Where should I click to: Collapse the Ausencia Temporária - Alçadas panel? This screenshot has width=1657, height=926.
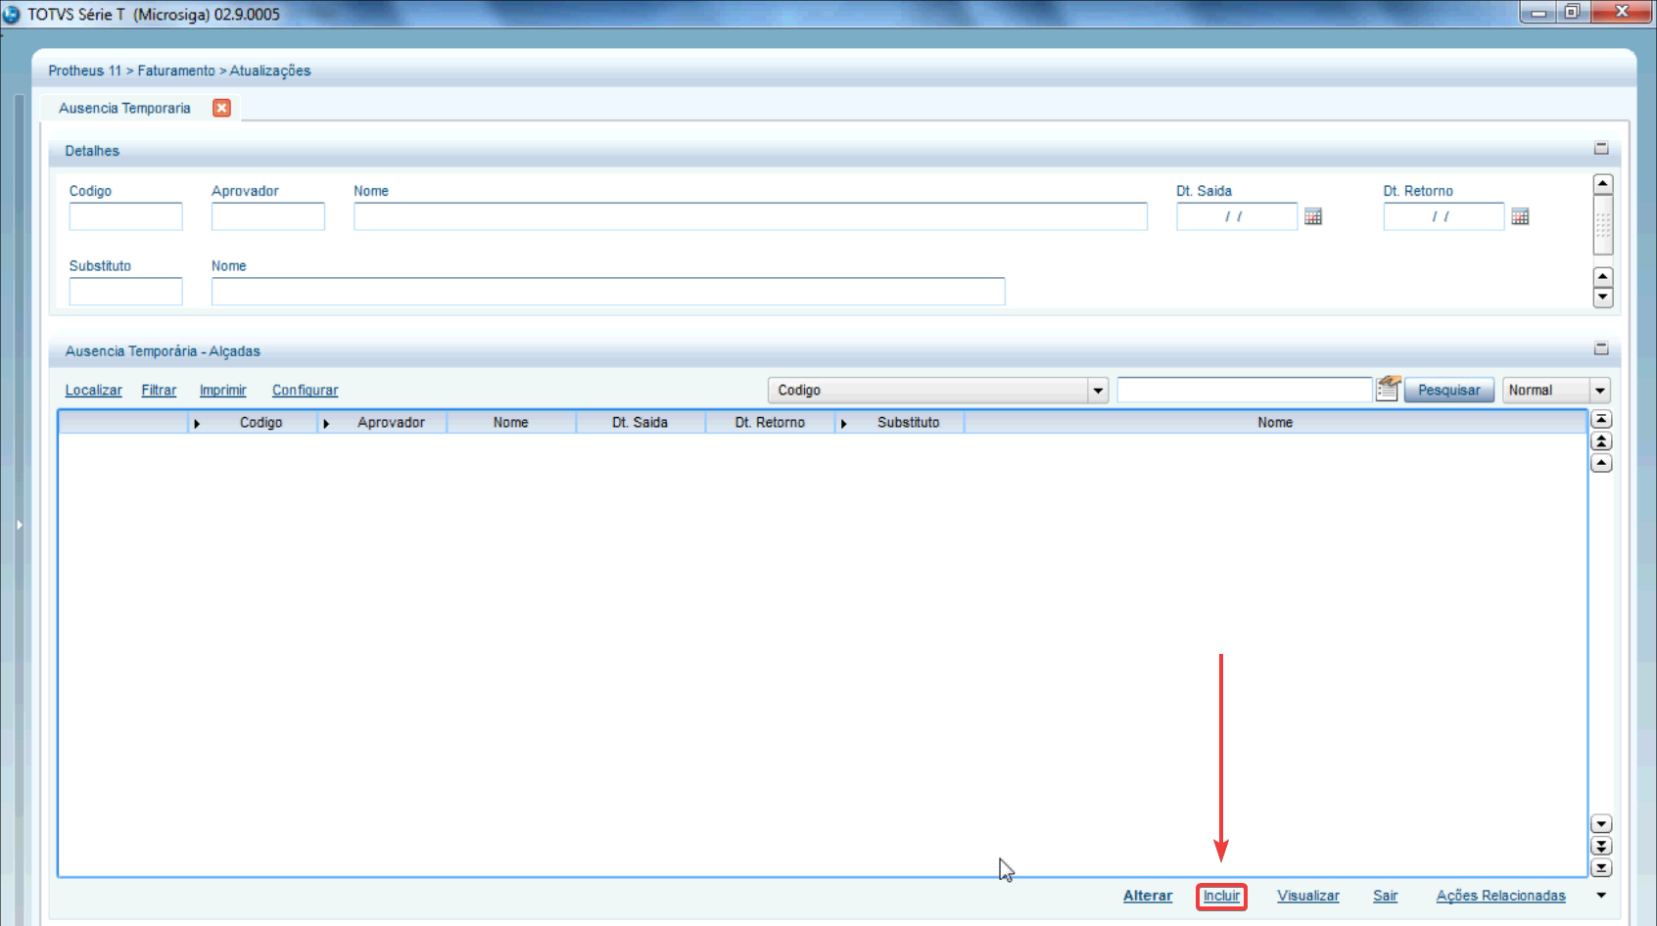tap(1601, 348)
